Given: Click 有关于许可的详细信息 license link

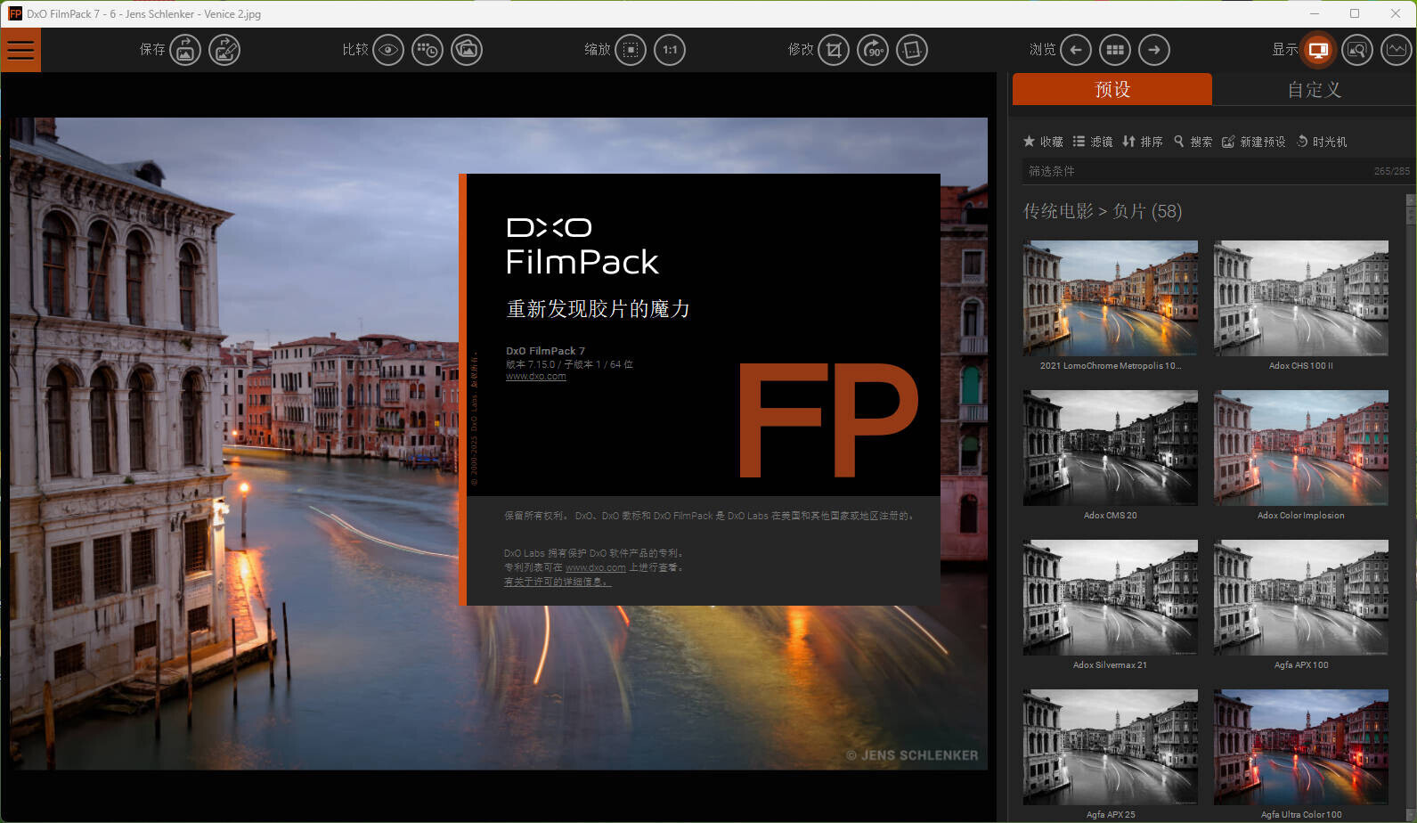Looking at the screenshot, I should 558,582.
